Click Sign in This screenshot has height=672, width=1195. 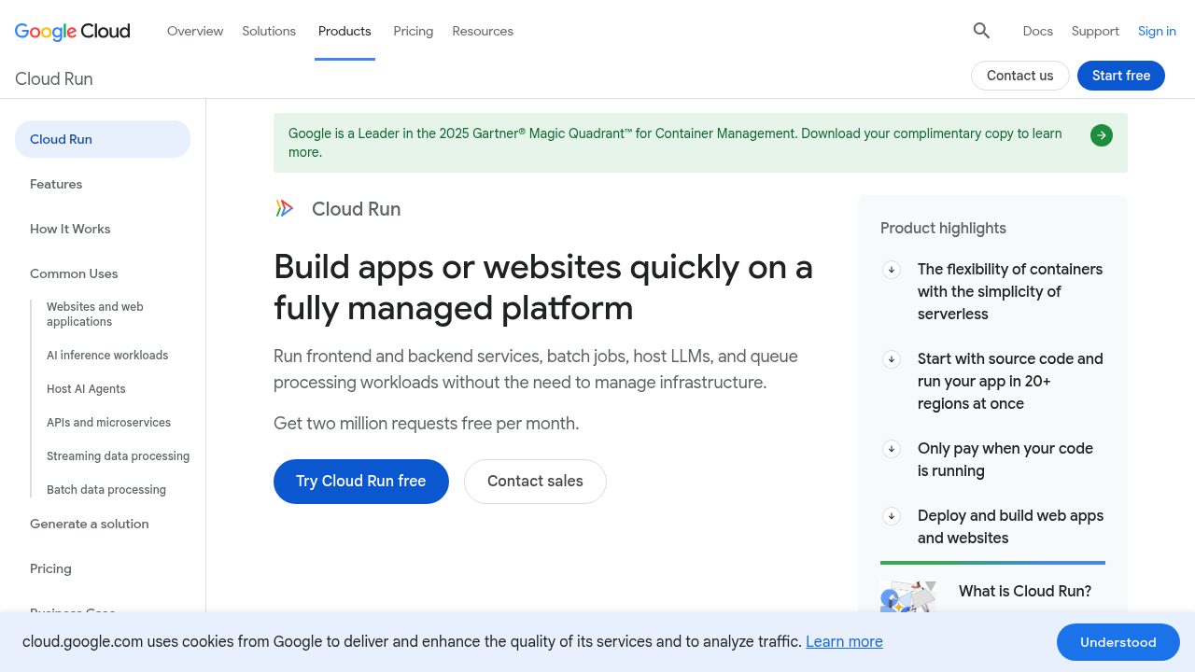(1157, 31)
